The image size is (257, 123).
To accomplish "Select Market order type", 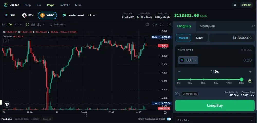I will (183, 38).
